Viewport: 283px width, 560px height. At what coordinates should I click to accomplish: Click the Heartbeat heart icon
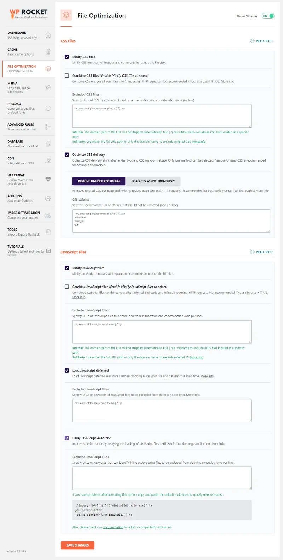click(48, 180)
